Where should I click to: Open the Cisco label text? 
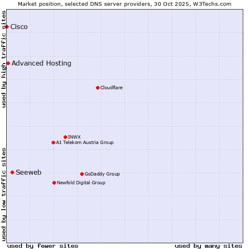19,27
